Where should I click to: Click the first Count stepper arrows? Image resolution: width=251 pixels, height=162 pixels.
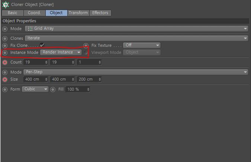pos(46,62)
